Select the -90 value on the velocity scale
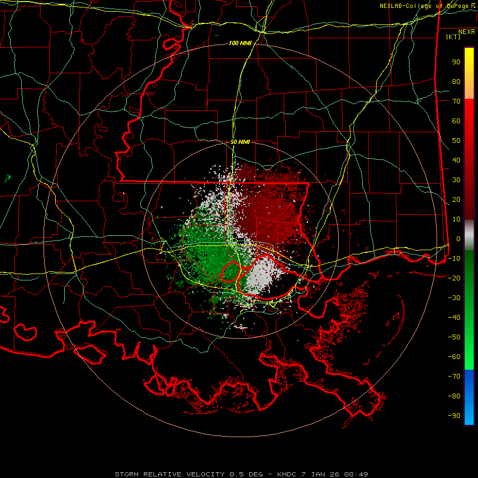The height and width of the screenshot is (478, 478). [454, 415]
